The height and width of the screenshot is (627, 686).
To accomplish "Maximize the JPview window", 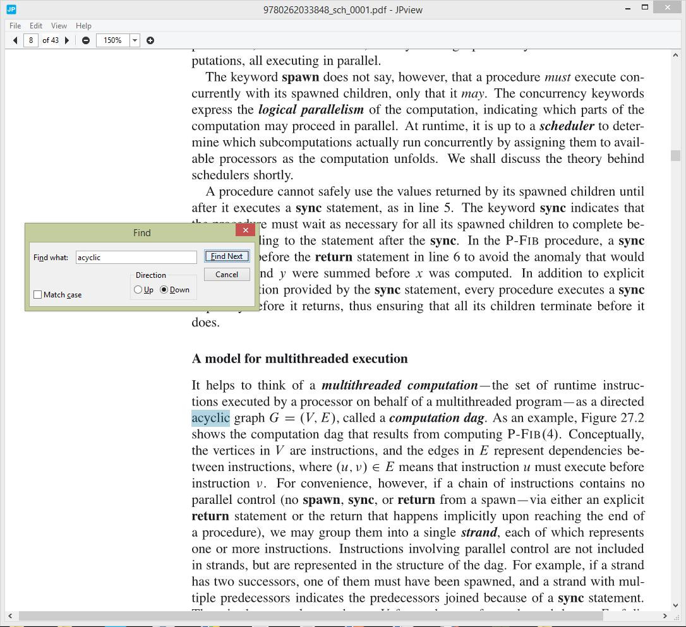I will pos(644,8).
